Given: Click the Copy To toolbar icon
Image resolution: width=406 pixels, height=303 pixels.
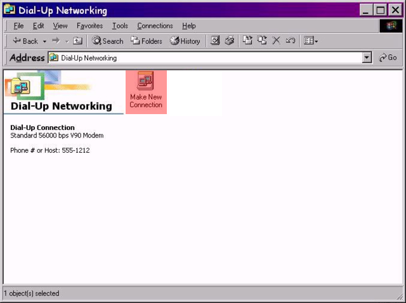Looking at the screenshot, I should [261, 41].
